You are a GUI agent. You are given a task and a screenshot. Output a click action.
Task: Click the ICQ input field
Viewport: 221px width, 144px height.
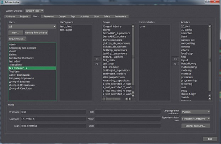tap(128, 112)
